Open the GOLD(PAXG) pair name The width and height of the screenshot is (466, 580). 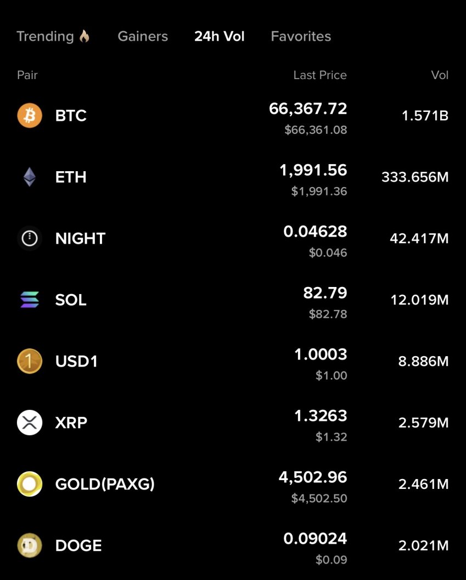point(105,485)
